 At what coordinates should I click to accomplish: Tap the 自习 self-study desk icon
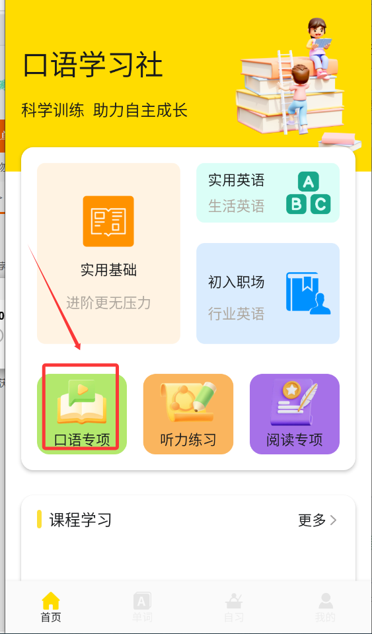click(234, 601)
